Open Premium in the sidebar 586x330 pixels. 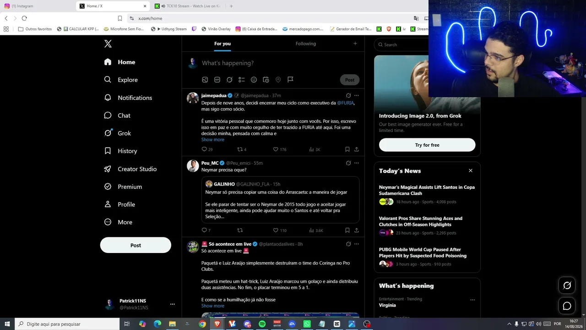(123, 187)
